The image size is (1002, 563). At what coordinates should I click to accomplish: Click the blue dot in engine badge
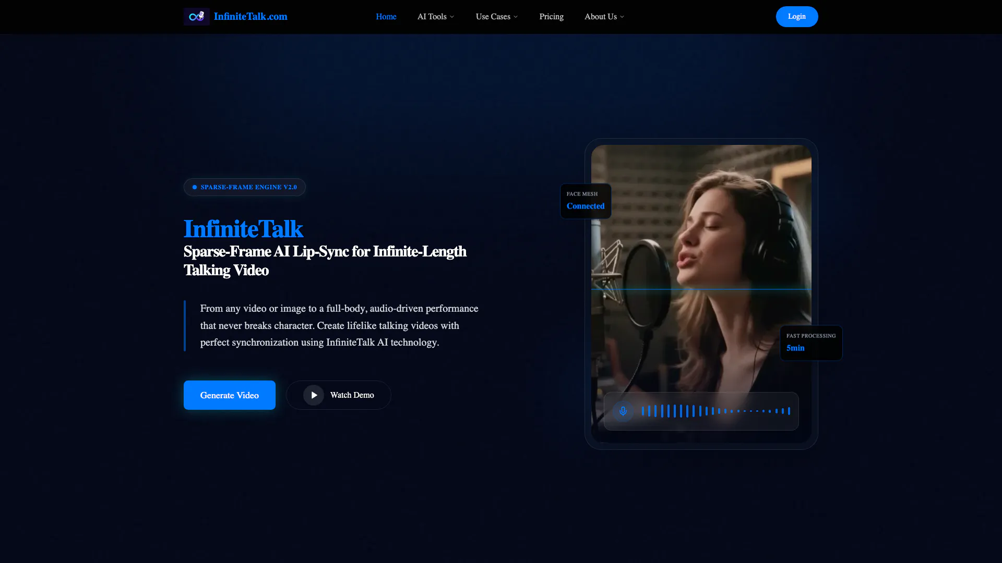[x=195, y=187]
